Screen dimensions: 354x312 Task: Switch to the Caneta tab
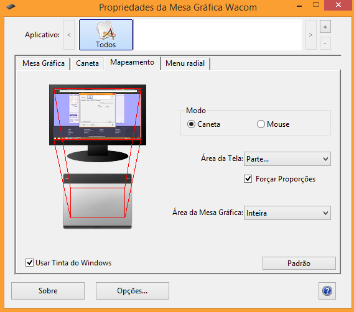coord(87,63)
